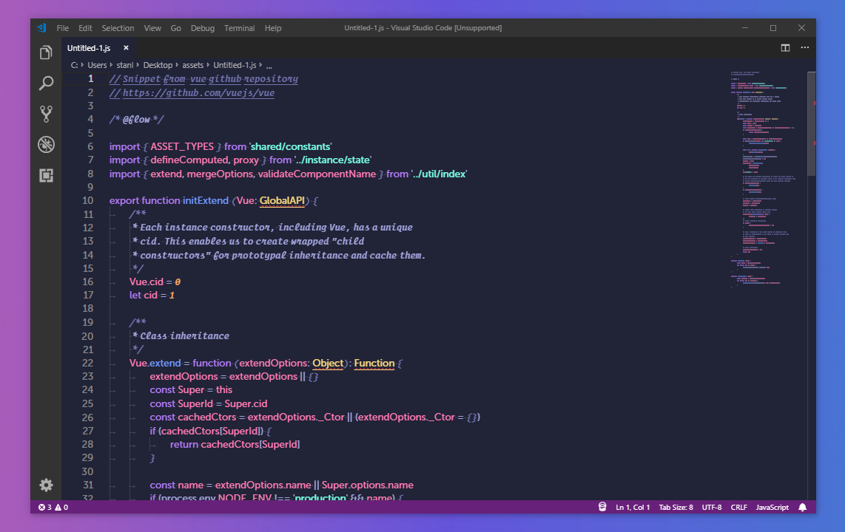
Task: Open the editor More Actions menu
Action: (x=804, y=48)
